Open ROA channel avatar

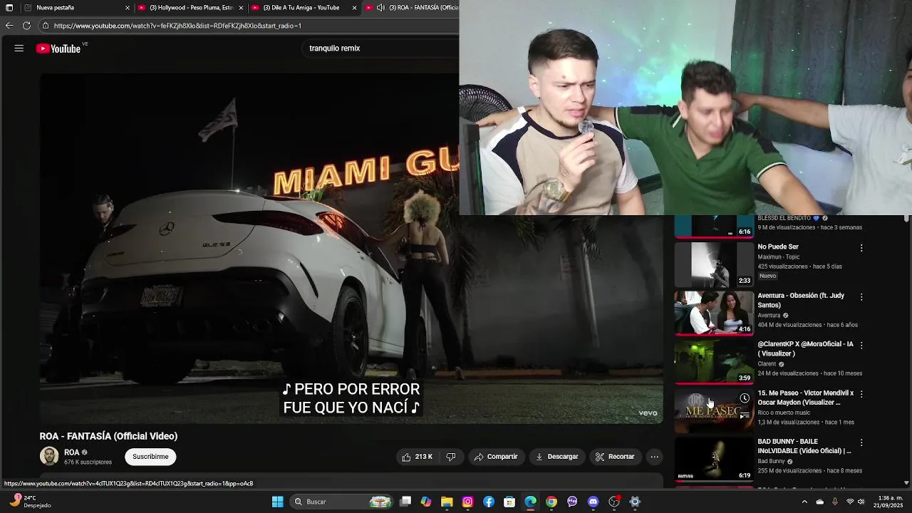pyautogui.click(x=49, y=457)
